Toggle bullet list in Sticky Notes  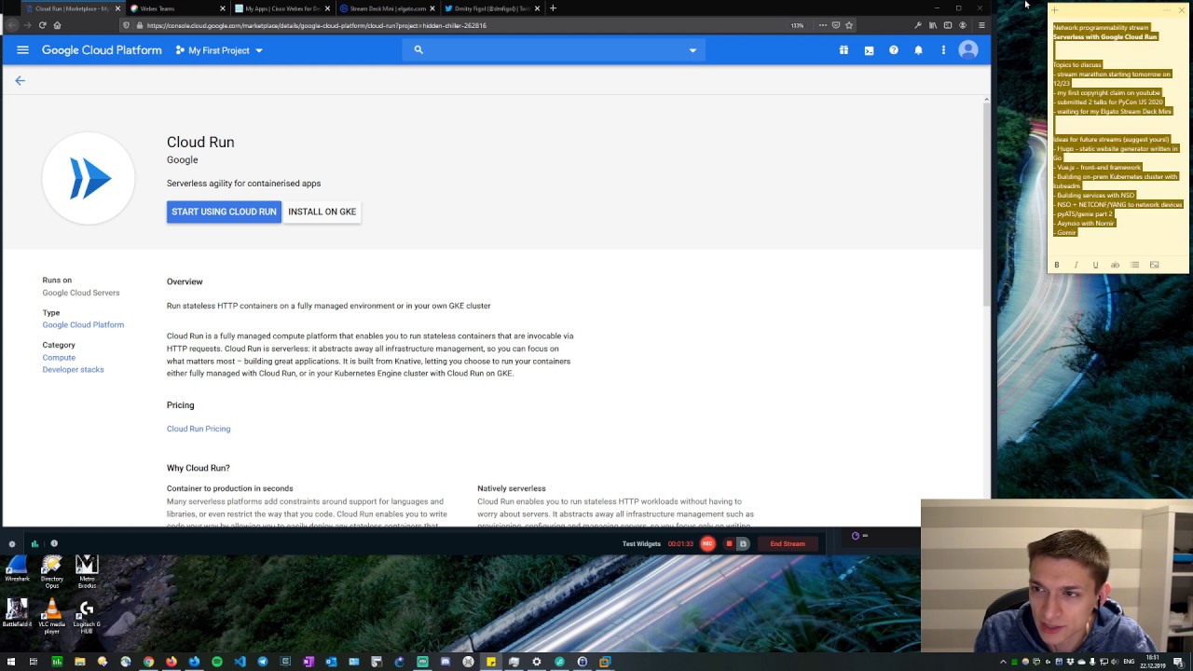(1134, 266)
